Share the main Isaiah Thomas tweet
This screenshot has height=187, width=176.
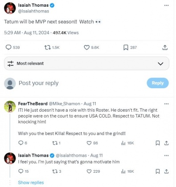(x=165, y=48)
